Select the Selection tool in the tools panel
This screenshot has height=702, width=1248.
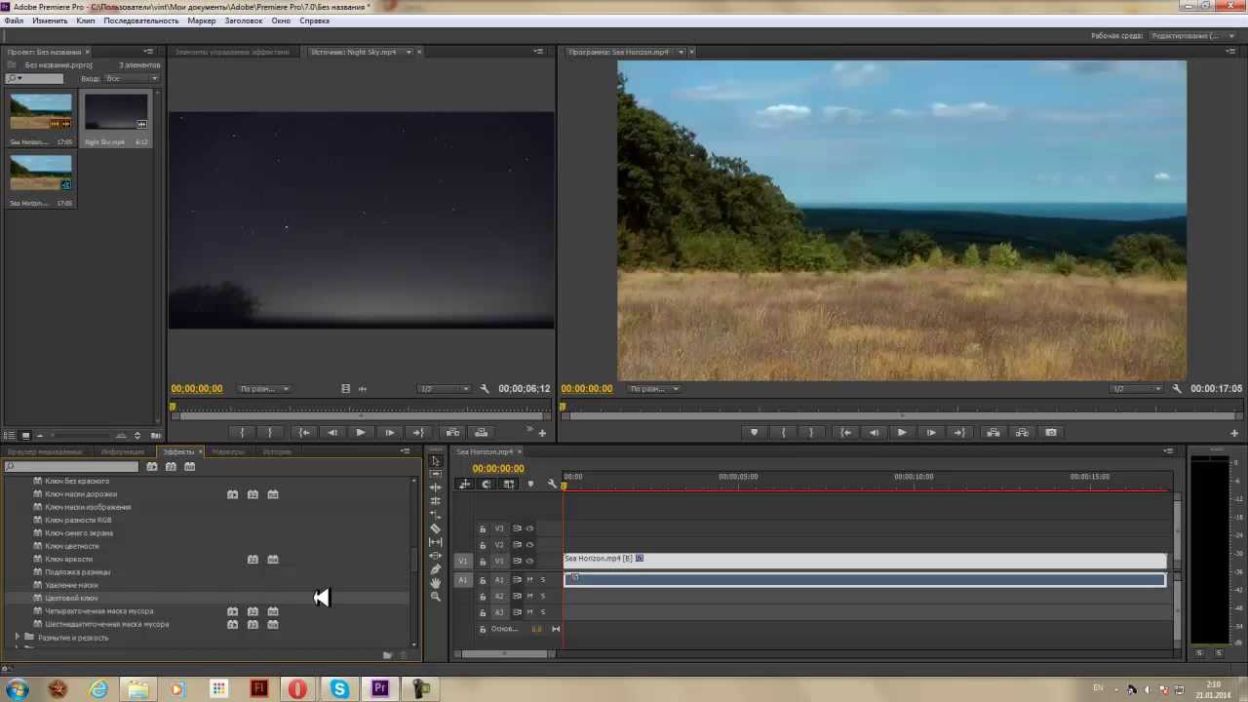pyautogui.click(x=436, y=461)
